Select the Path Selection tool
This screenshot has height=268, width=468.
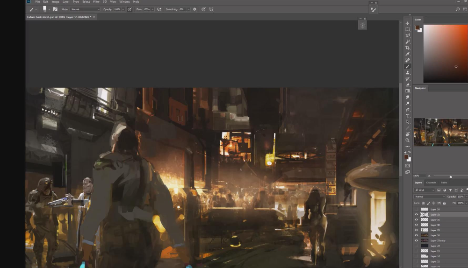(407, 122)
